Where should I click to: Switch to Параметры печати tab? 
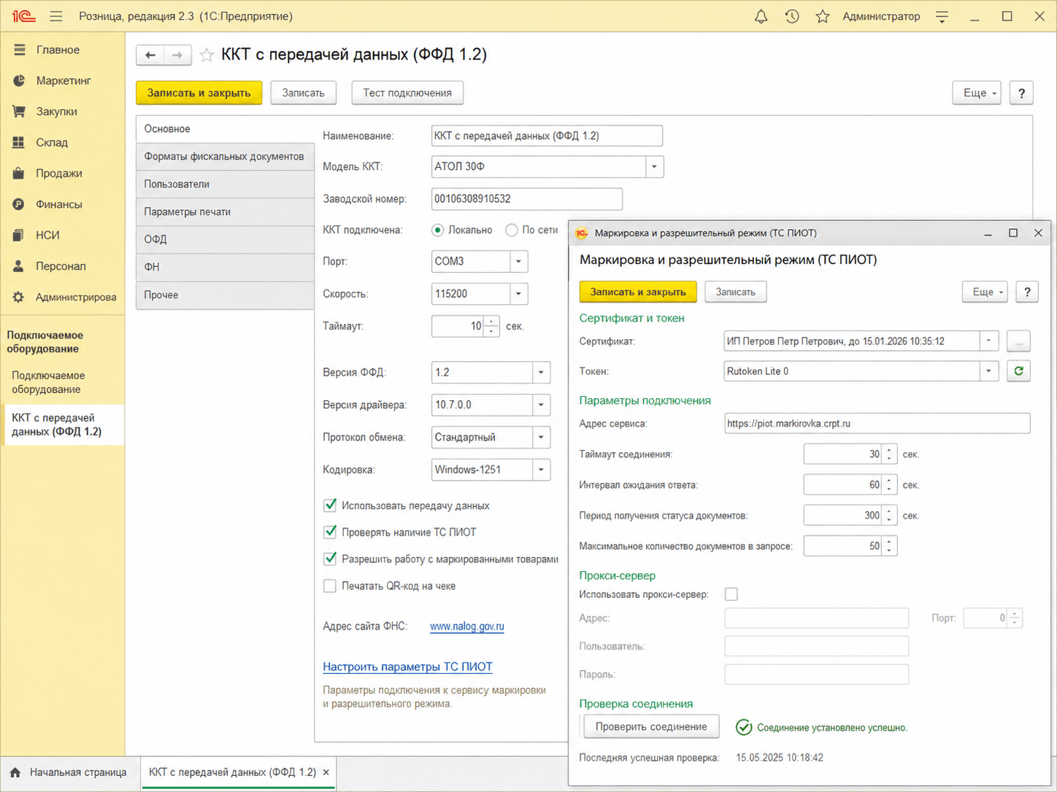tap(225, 212)
